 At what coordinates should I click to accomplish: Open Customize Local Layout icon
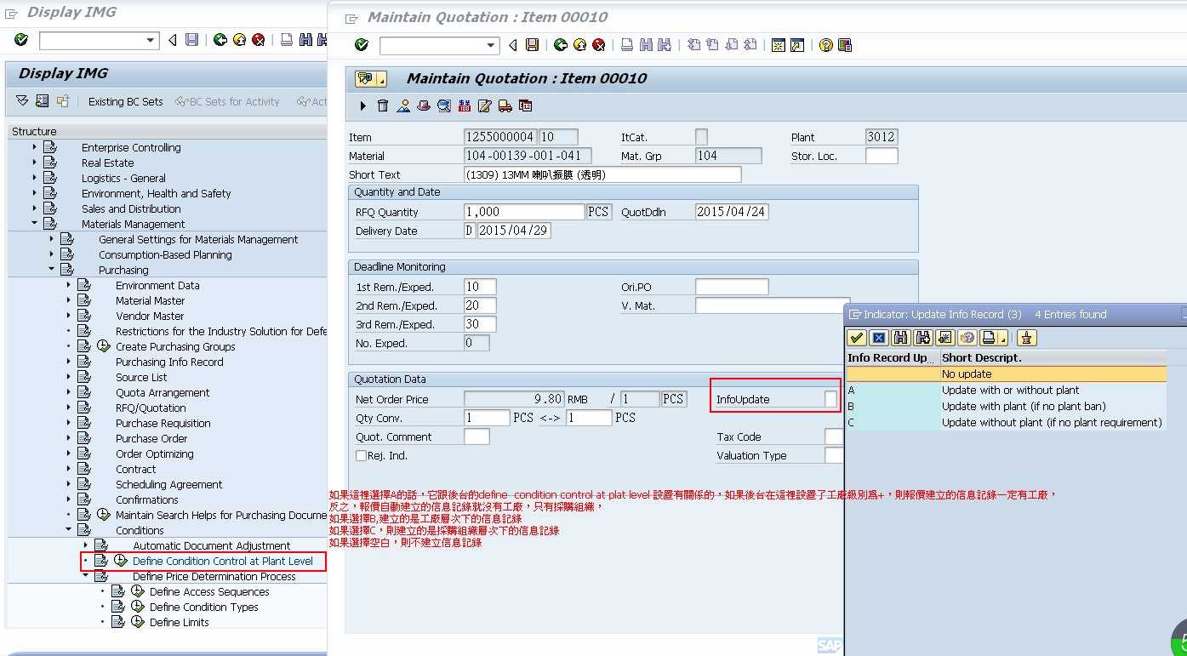(845, 45)
